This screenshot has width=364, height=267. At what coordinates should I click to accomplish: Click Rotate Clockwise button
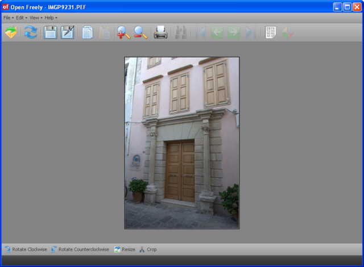[x=26, y=249]
